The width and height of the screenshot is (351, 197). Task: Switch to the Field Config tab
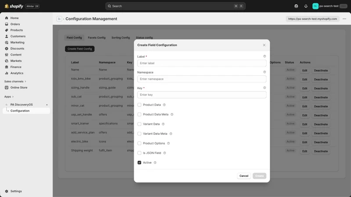pos(74,38)
